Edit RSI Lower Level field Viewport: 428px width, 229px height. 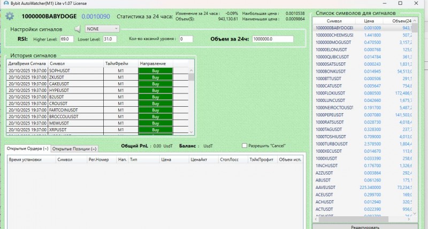110,39
